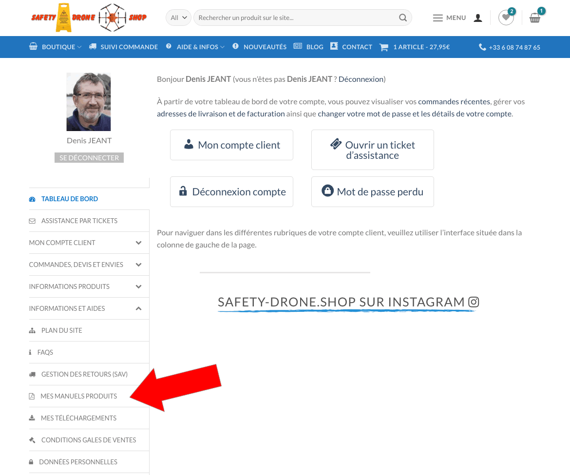This screenshot has height=475, width=570.
Task: Open the hamburger Menu button
Action: coord(449,18)
